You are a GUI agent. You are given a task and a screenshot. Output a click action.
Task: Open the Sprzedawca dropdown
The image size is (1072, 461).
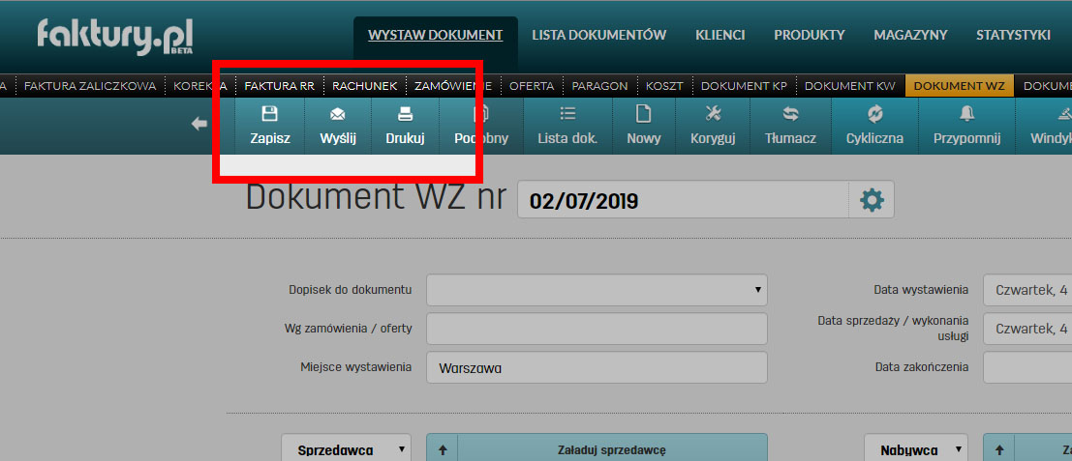pos(346,450)
